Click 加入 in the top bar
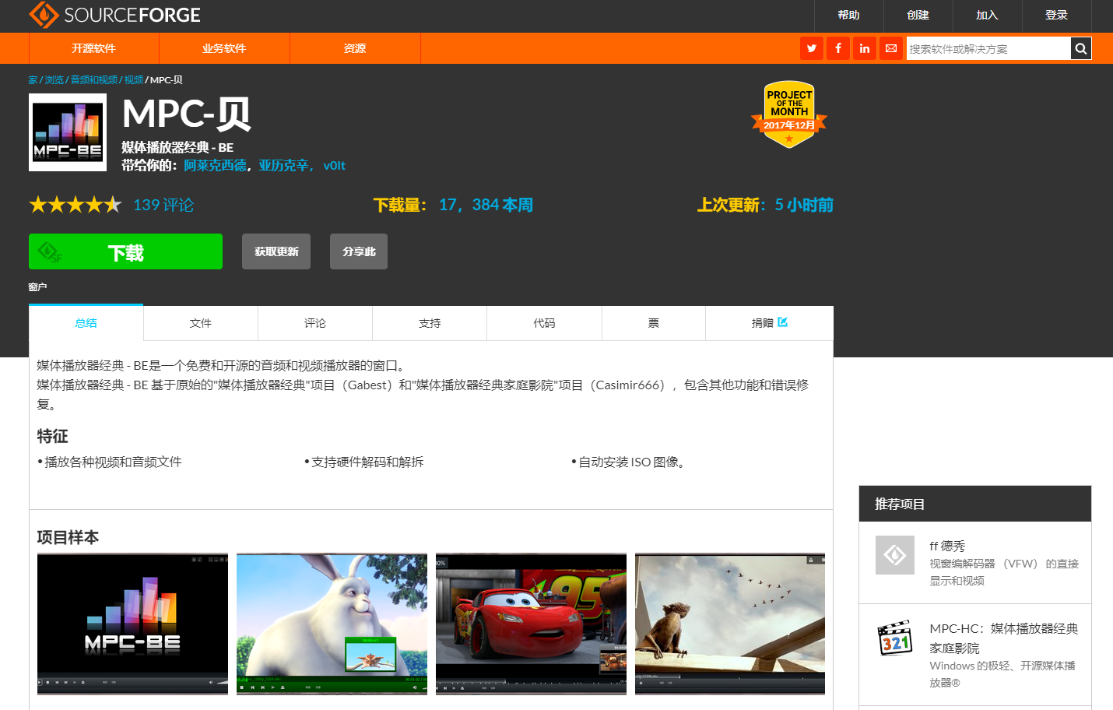 pyautogui.click(x=987, y=15)
